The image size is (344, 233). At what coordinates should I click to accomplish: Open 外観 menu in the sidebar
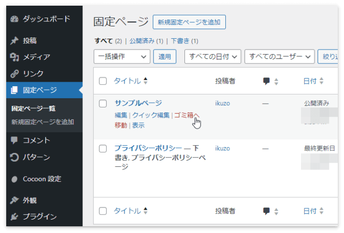tap(45, 200)
